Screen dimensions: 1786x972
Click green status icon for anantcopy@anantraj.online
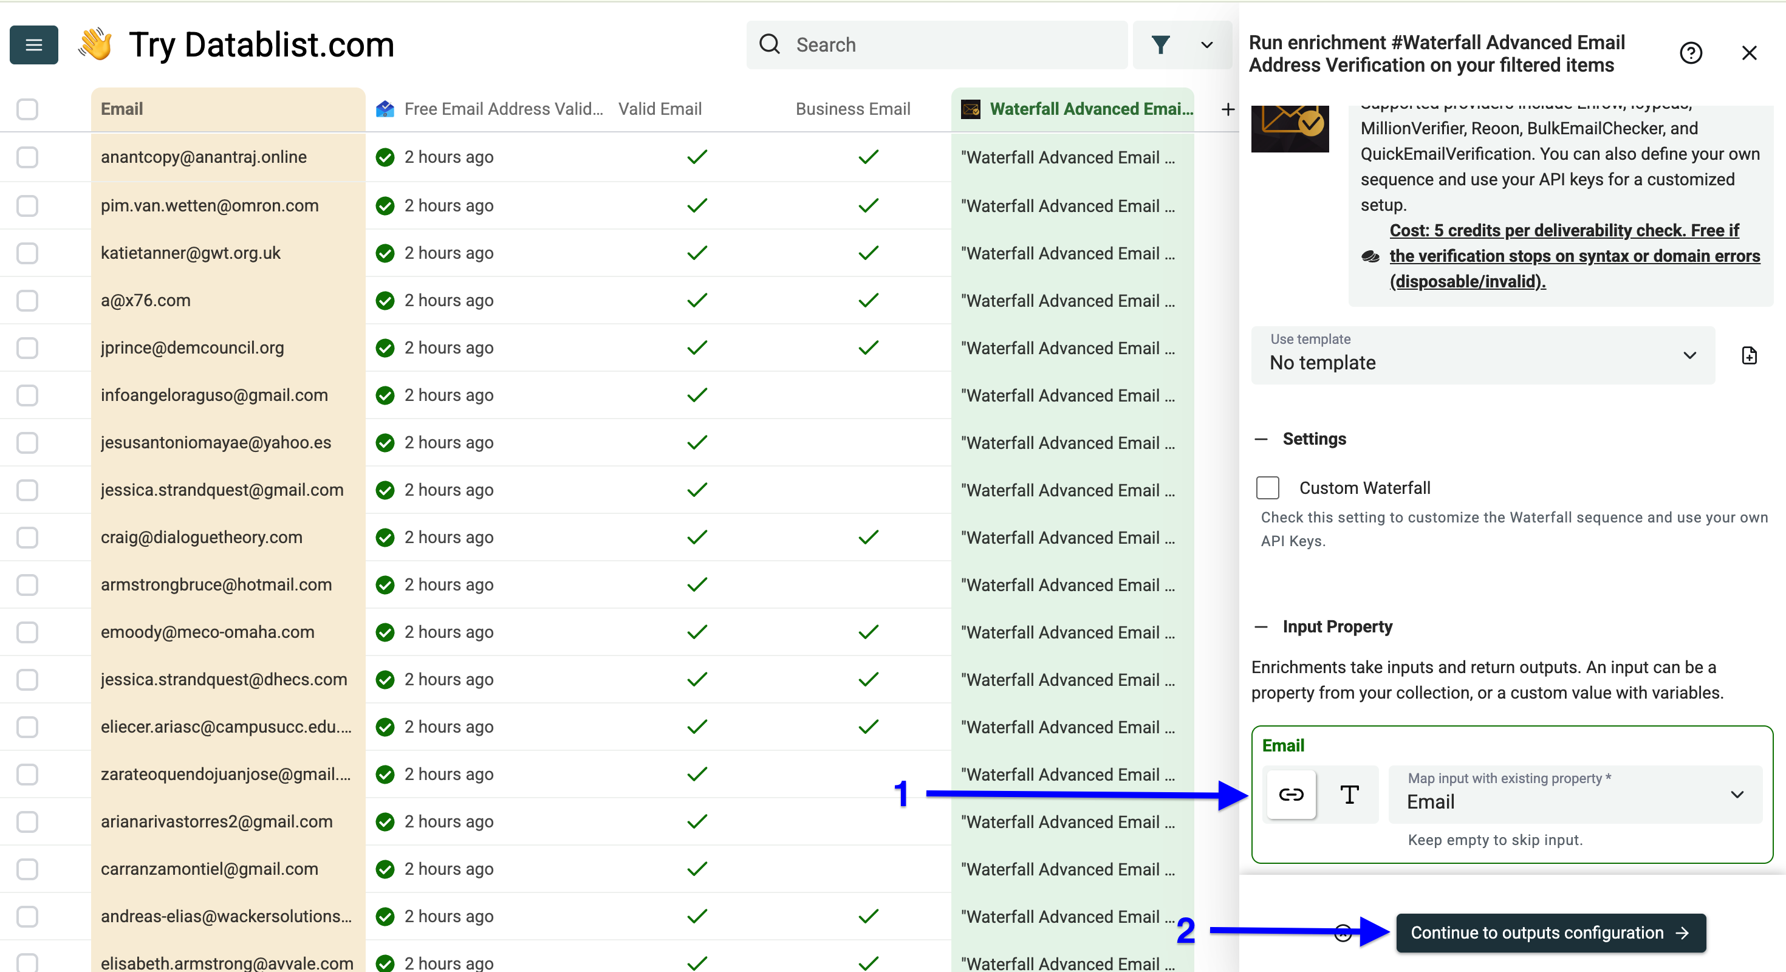(x=385, y=157)
